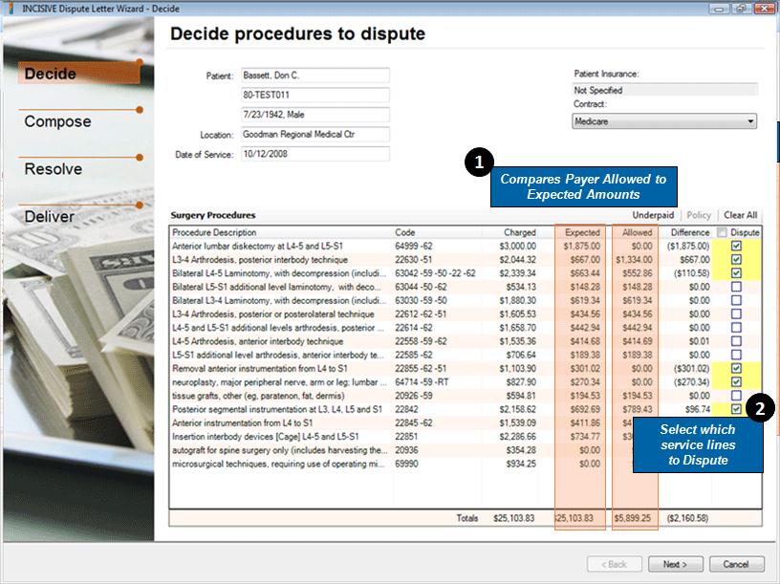Minimize the wizard window
This screenshot has width=780, height=584.
719,8
